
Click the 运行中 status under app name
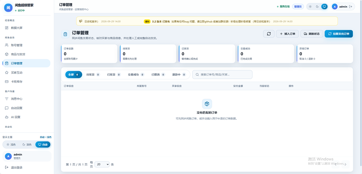20,10
